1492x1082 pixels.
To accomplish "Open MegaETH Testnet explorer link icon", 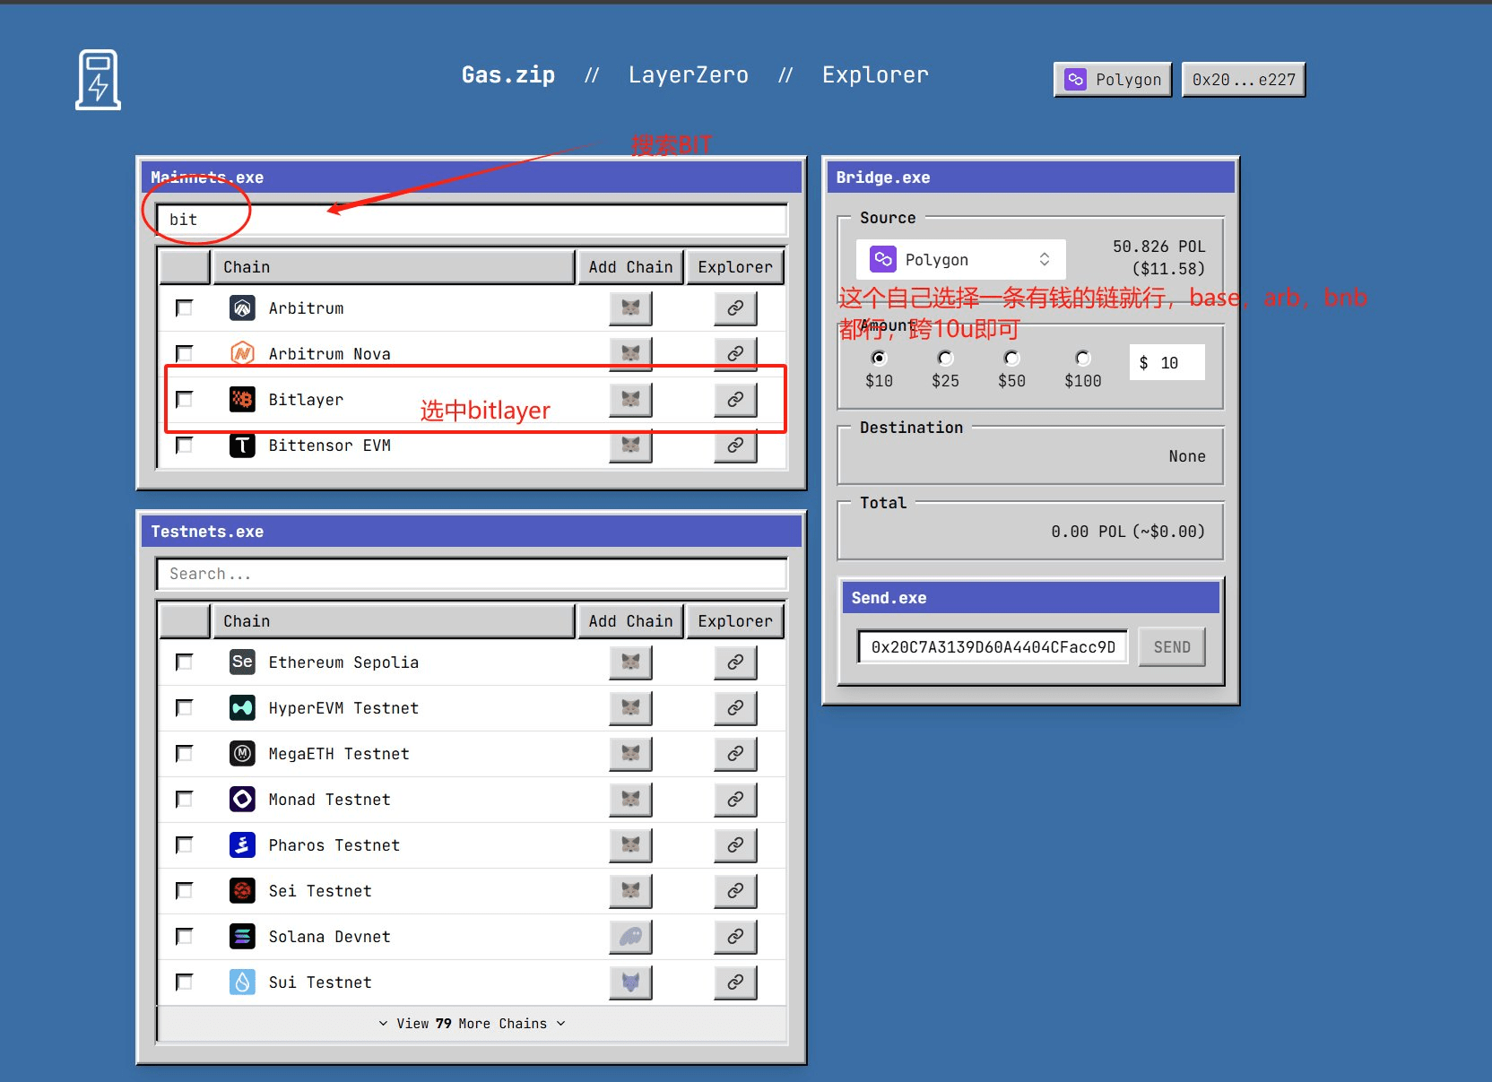I will pos(735,754).
